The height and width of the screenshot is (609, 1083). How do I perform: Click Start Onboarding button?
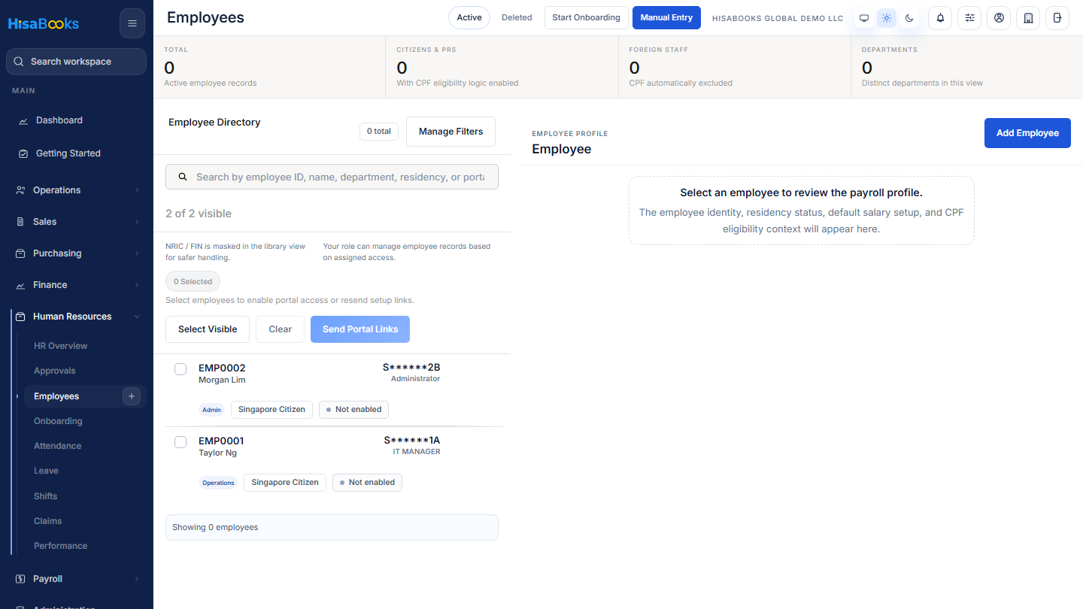[x=587, y=17]
